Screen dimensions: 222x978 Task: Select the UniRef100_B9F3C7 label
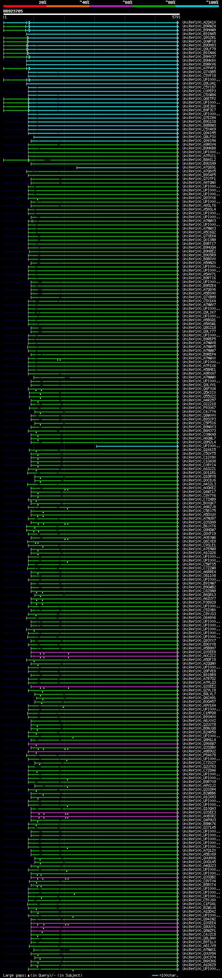click(199, 110)
